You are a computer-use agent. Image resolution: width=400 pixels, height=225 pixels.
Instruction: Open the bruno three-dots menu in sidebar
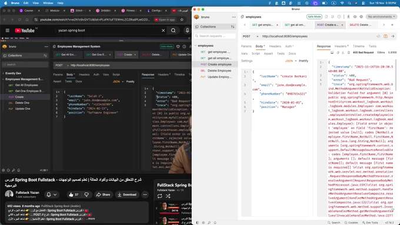click(234, 17)
